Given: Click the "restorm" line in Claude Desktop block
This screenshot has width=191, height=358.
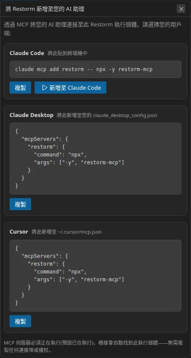Looking at the screenshot, I should point(46,147).
